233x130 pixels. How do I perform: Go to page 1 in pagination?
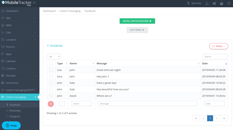coord(210,118)
